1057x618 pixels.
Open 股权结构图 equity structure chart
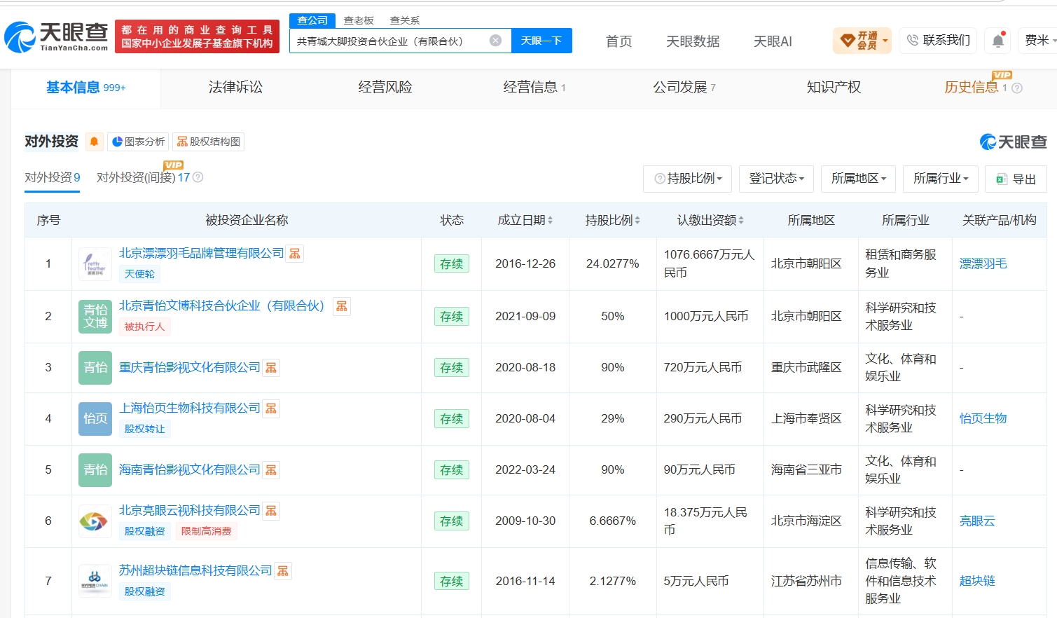coord(208,142)
